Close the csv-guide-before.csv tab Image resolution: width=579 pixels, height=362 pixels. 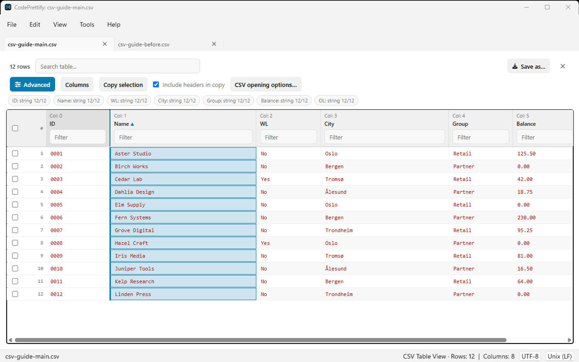point(214,44)
